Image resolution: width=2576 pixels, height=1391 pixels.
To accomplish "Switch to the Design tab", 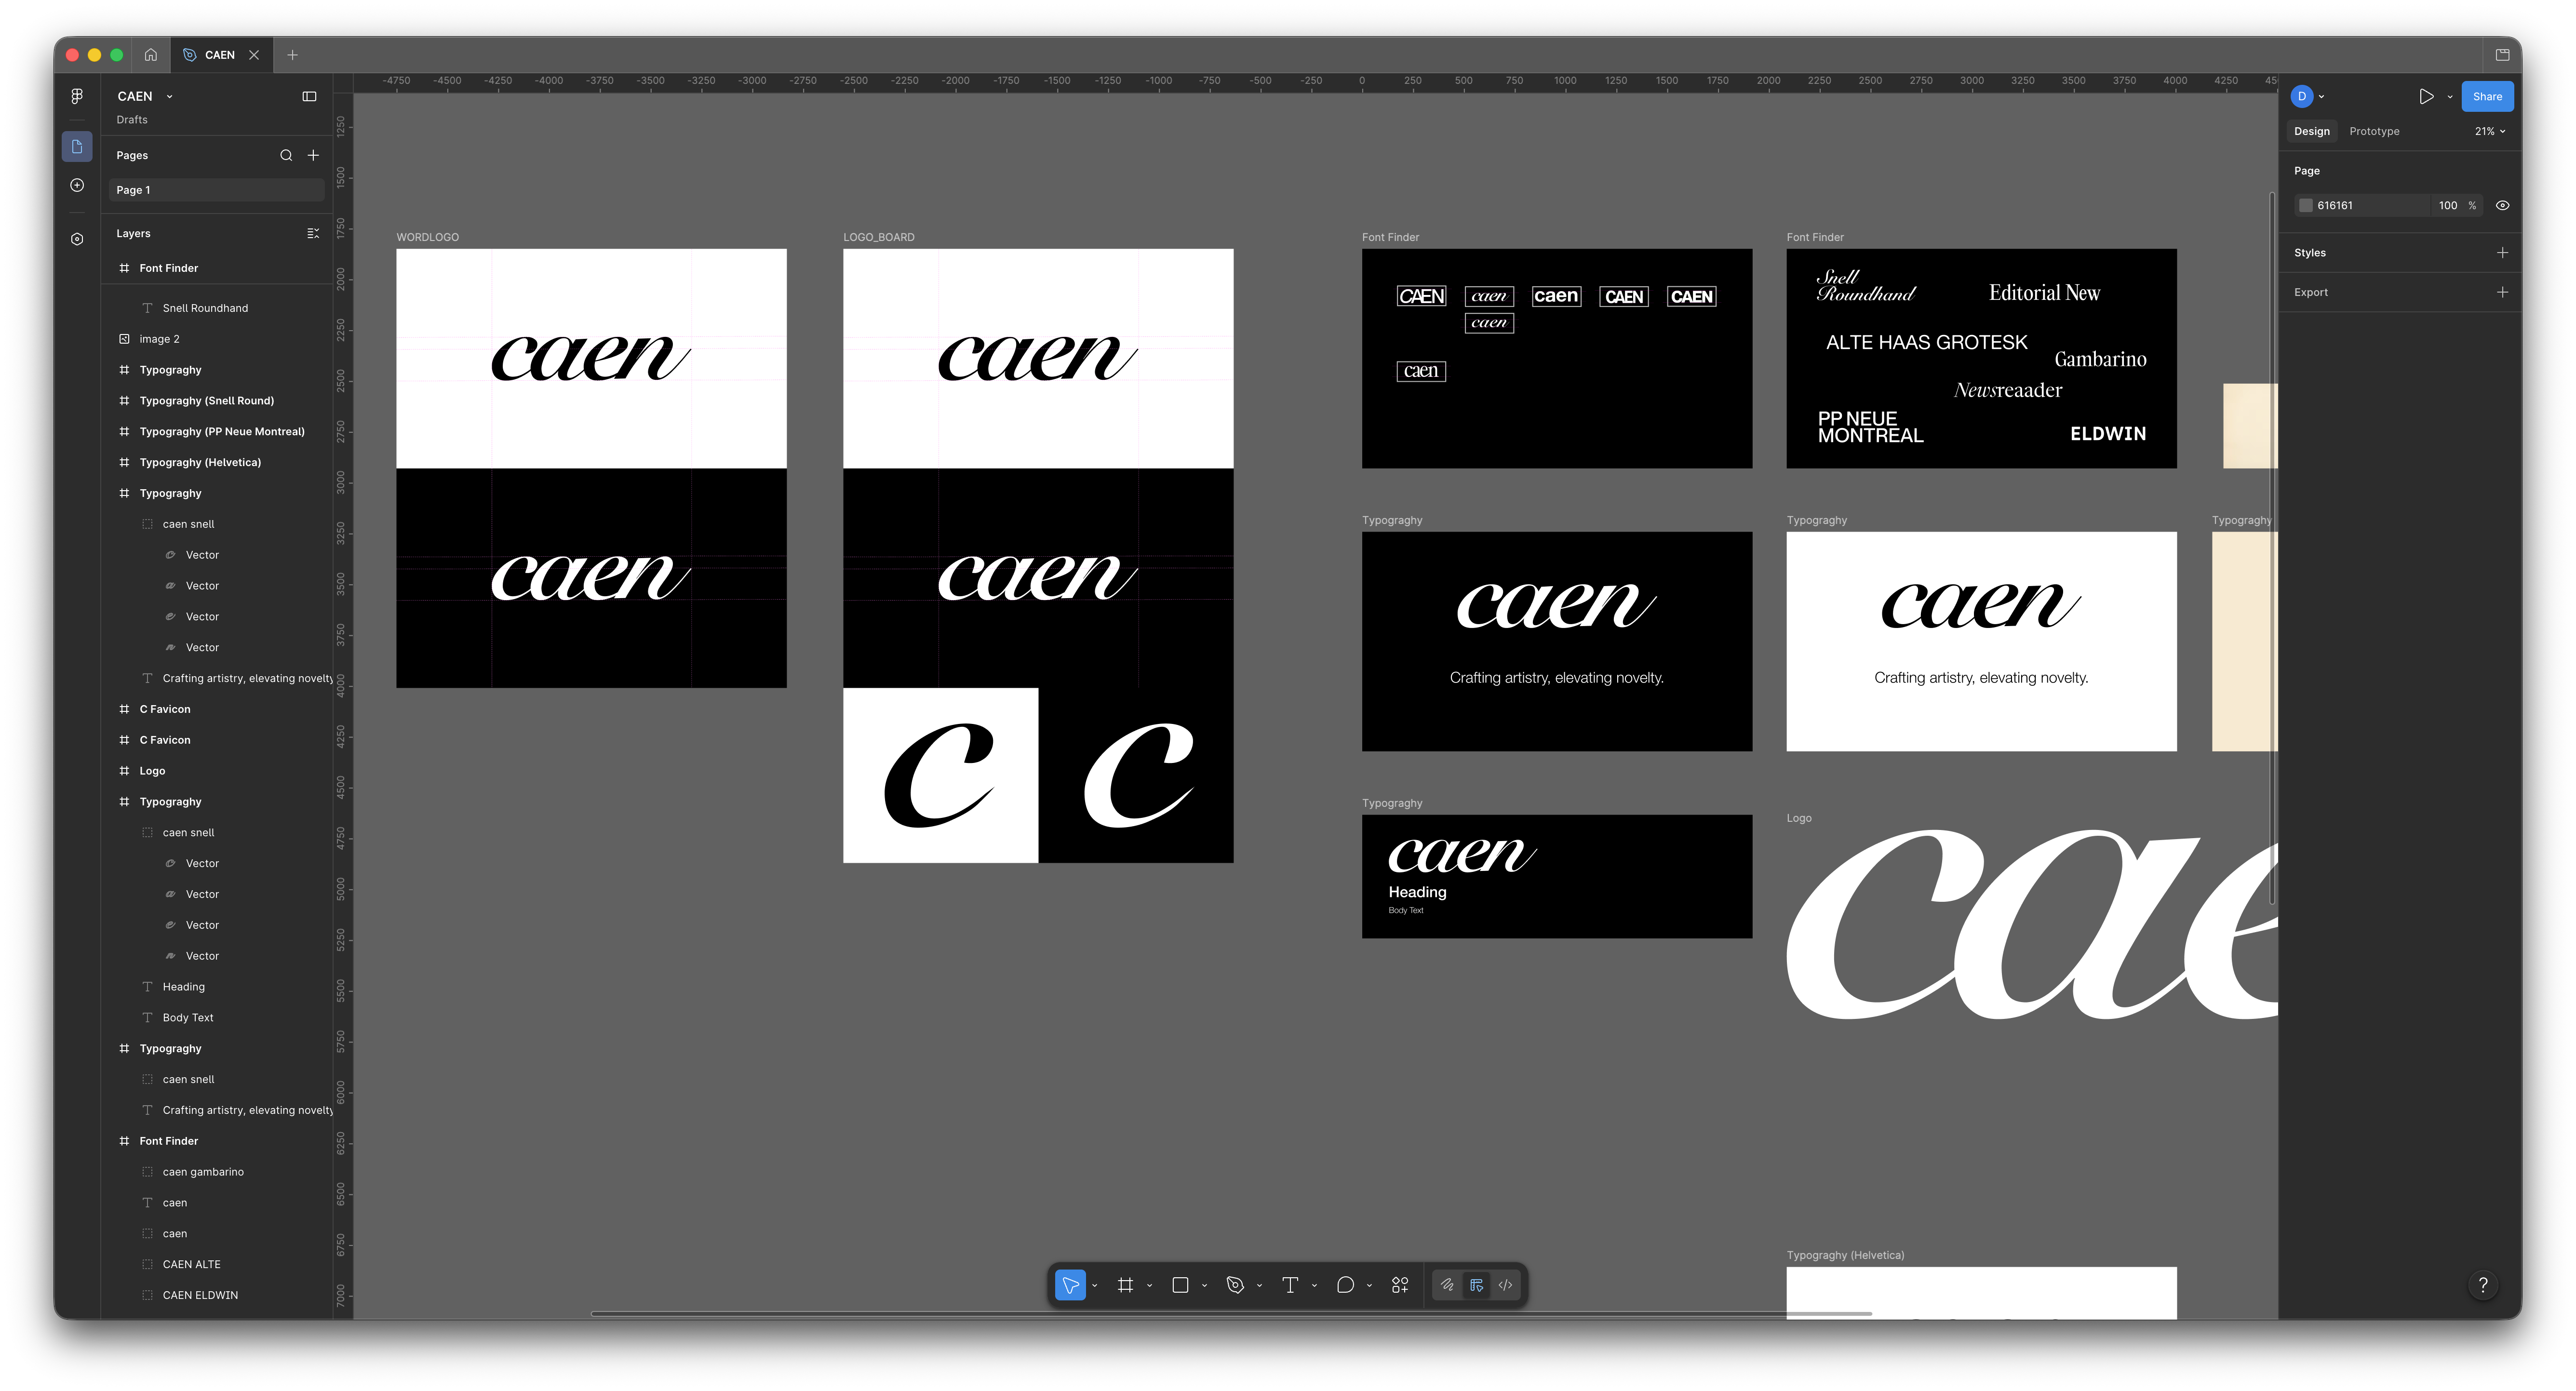I will click(2311, 131).
